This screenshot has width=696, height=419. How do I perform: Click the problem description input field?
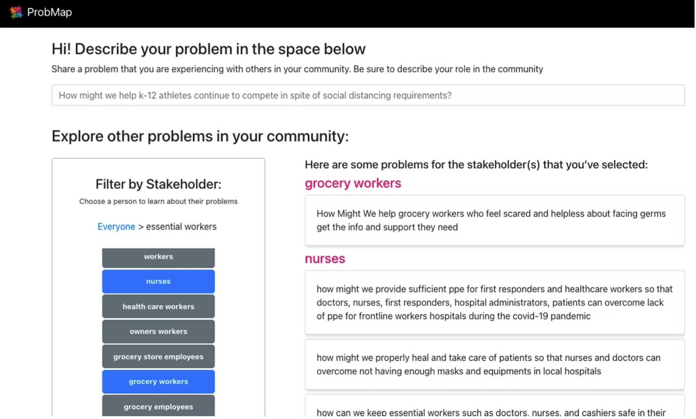[x=368, y=95]
